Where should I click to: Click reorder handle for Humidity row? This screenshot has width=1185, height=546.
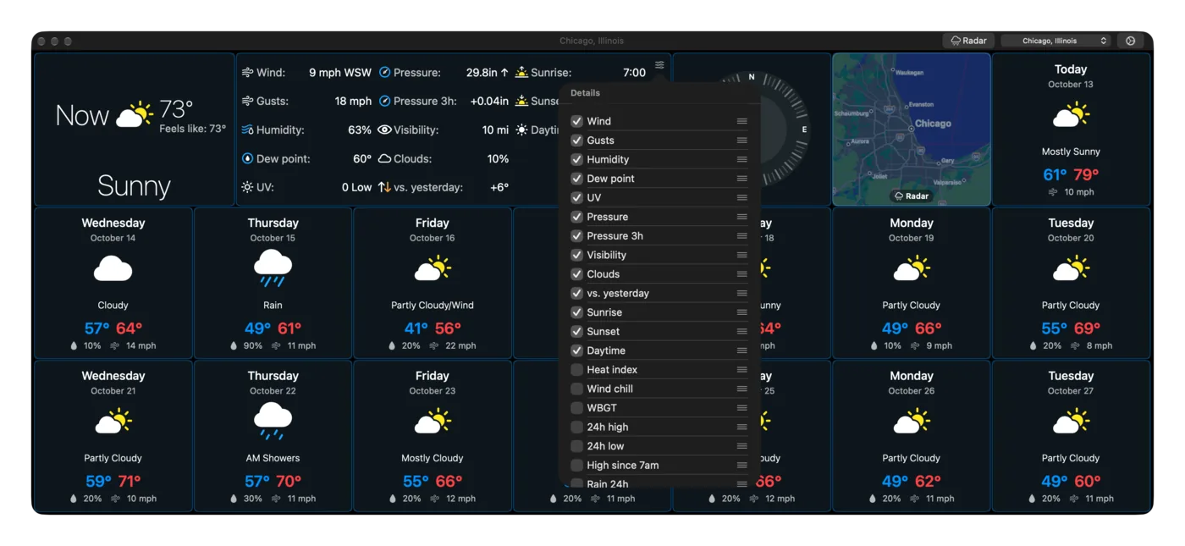tap(741, 159)
